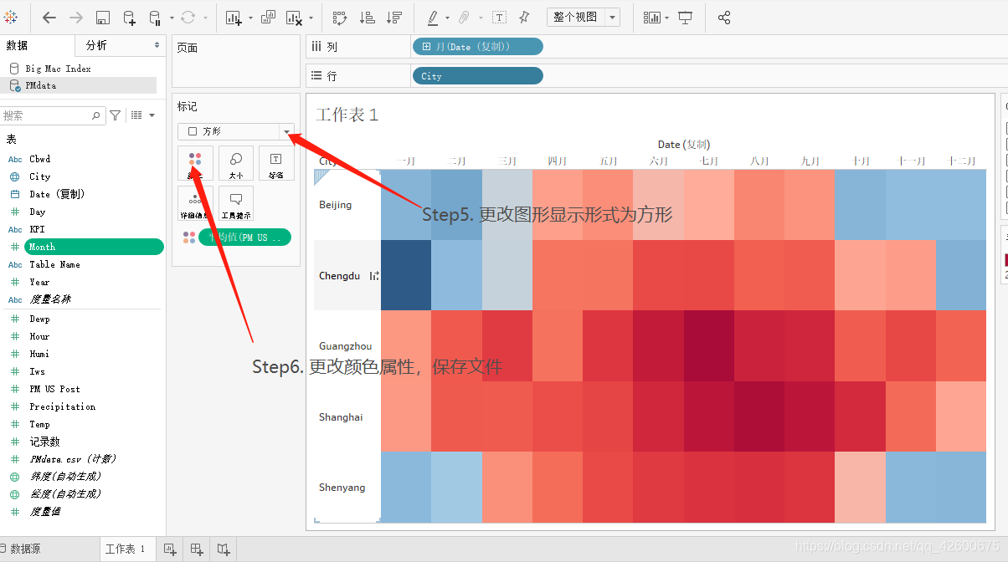Screen dimensions: 1008x562
Task: Click the City field in data pane
Action: (x=39, y=176)
